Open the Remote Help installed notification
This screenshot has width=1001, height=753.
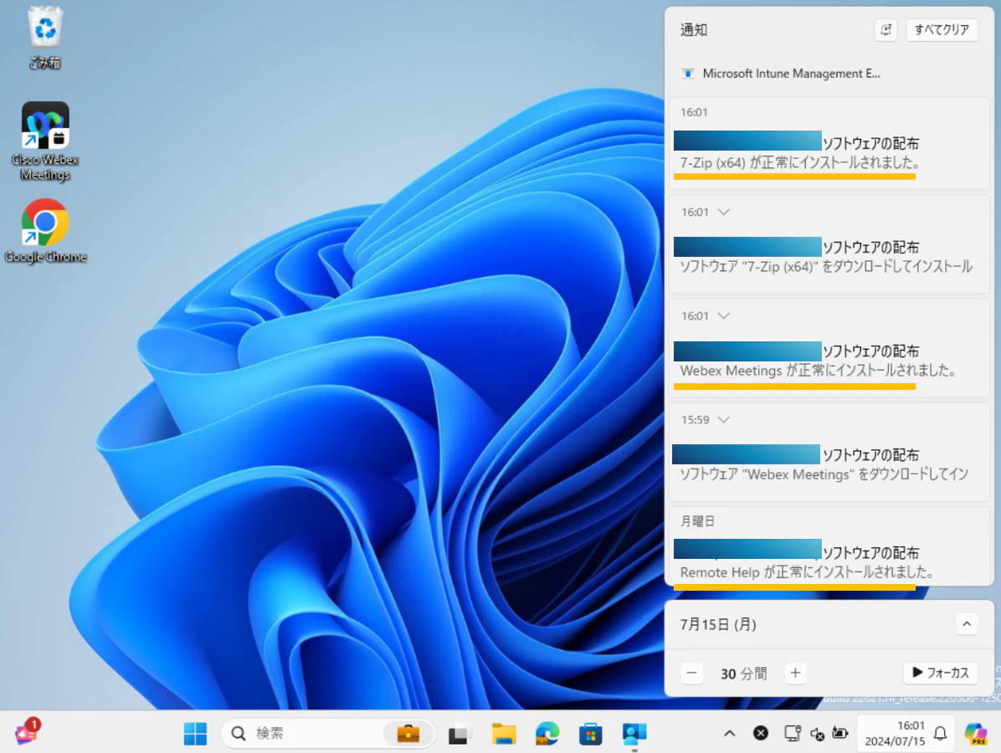pyautogui.click(x=829, y=546)
